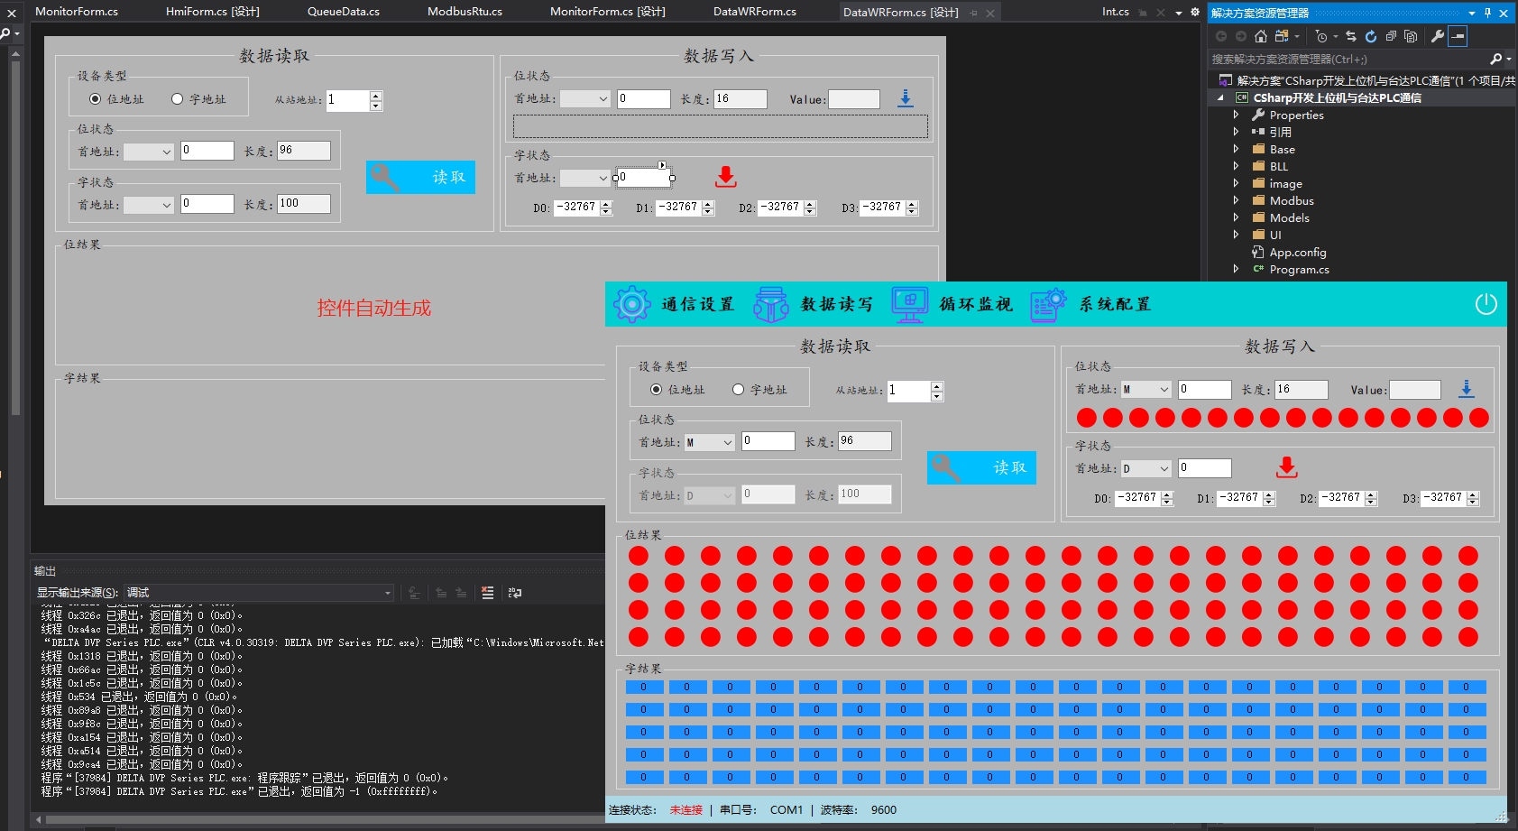Select 字地址 radio in running app
This screenshot has height=831, width=1518.
pos(738,390)
